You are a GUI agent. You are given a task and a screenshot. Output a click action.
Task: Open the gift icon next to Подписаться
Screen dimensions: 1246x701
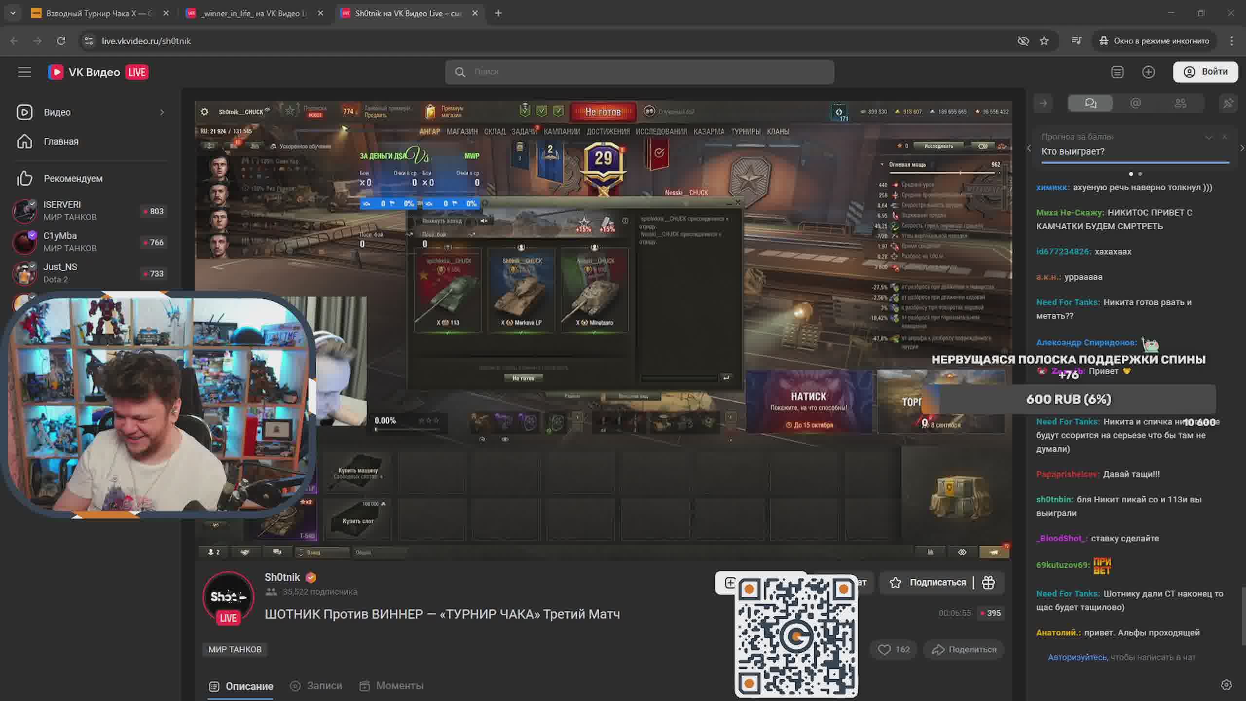click(988, 582)
